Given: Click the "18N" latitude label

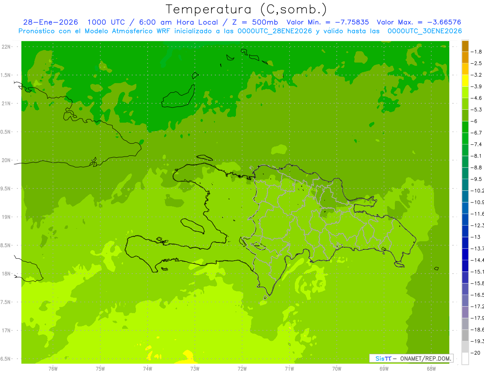Looking at the screenshot, I should [x=6, y=274].
